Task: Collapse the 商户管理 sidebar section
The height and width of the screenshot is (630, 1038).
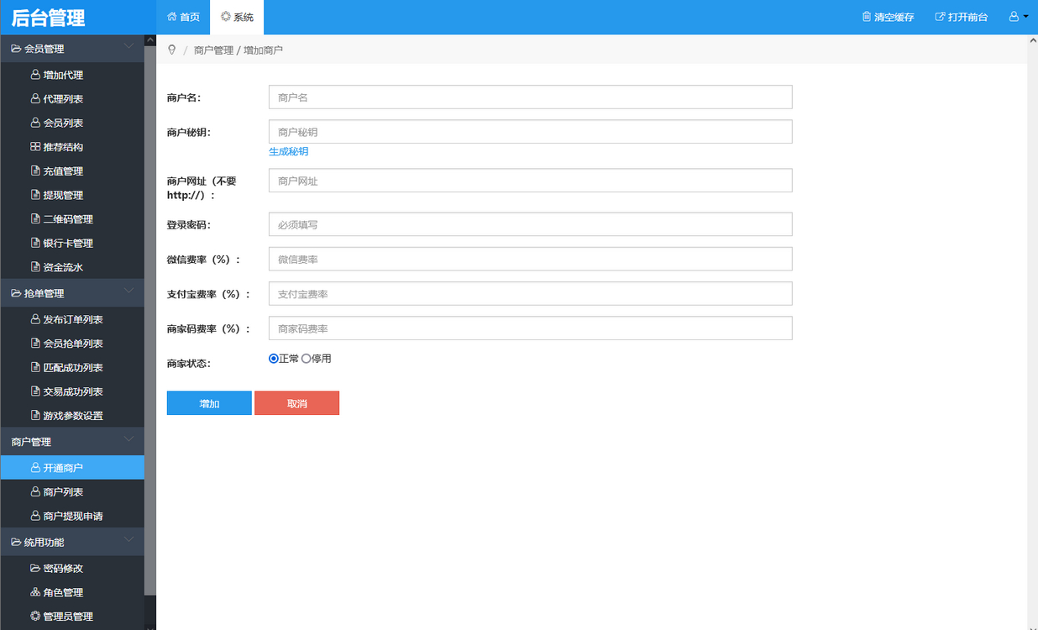Action: [x=128, y=438]
